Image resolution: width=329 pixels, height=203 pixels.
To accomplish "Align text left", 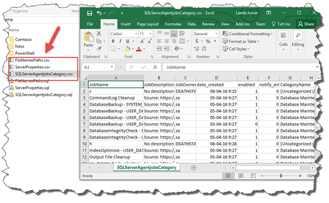I will 160,41.
